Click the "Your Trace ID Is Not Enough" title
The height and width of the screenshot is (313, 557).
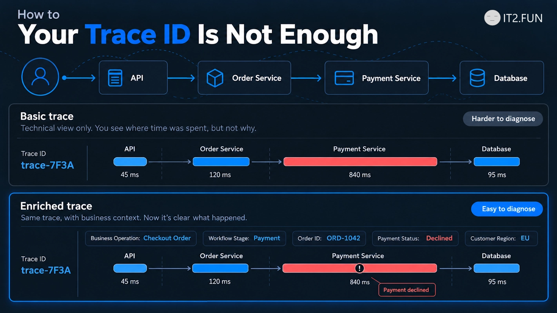tap(198, 34)
